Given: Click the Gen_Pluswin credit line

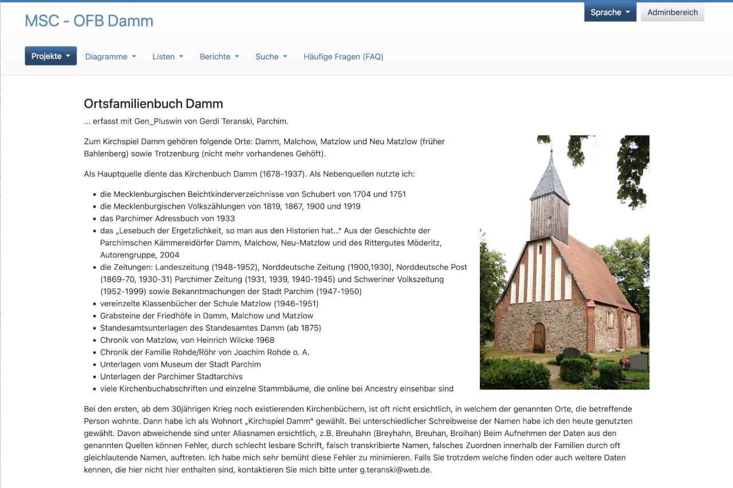Looking at the screenshot, I should [186, 121].
